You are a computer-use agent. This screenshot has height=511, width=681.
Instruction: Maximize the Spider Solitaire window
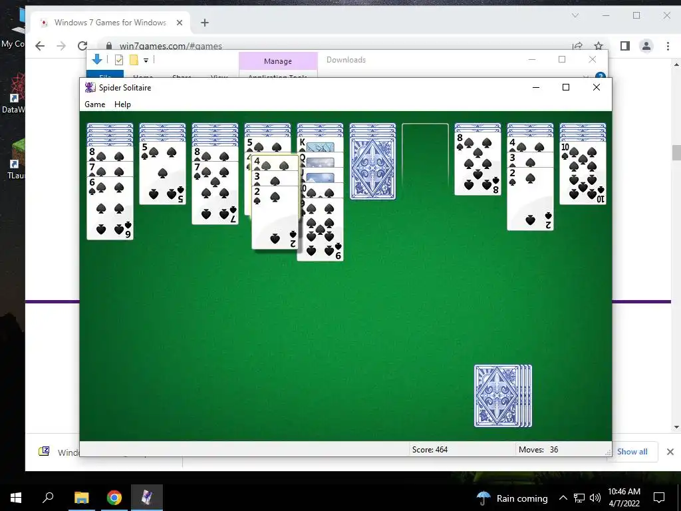click(x=565, y=87)
